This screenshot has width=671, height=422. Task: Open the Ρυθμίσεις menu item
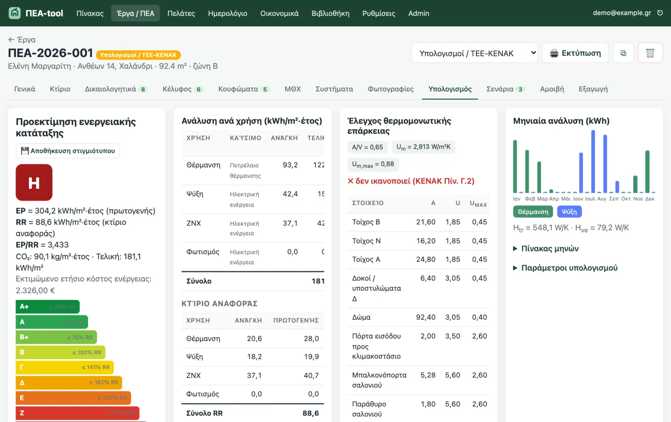pos(379,13)
